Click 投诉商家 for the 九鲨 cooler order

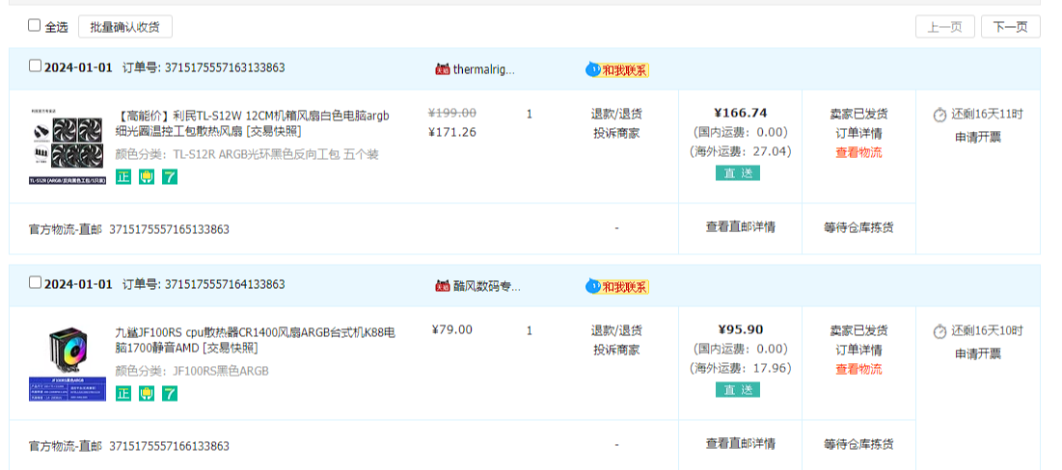coord(616,351)
